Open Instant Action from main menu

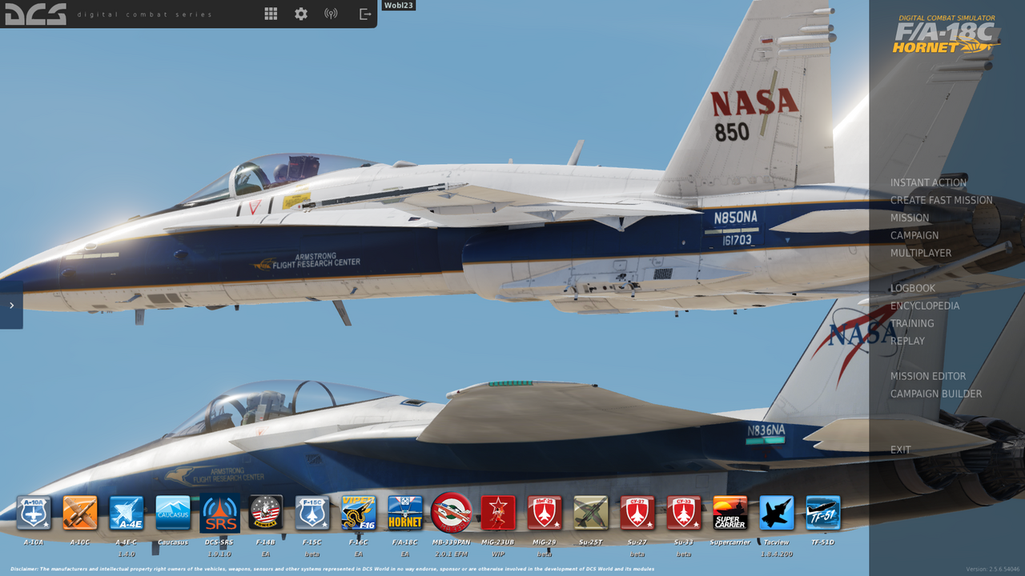[x=928, y=182]
